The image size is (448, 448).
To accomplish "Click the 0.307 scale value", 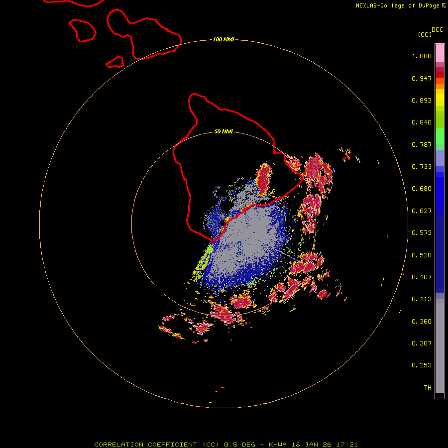I will point(422,343).
